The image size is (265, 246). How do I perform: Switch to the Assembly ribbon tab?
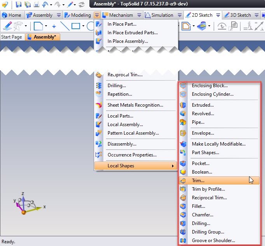(x=40, y=15)
